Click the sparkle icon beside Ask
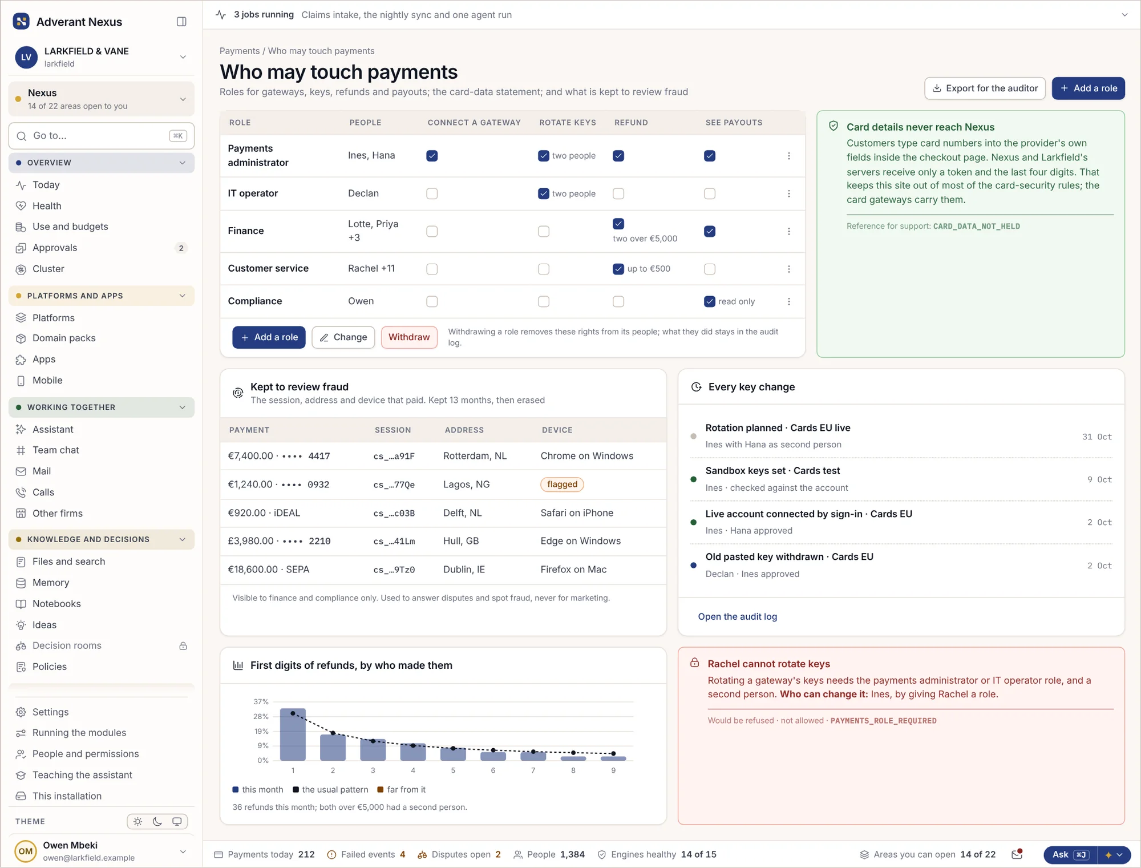This screenshot has width=1141, height=868. click(1108, 855)
